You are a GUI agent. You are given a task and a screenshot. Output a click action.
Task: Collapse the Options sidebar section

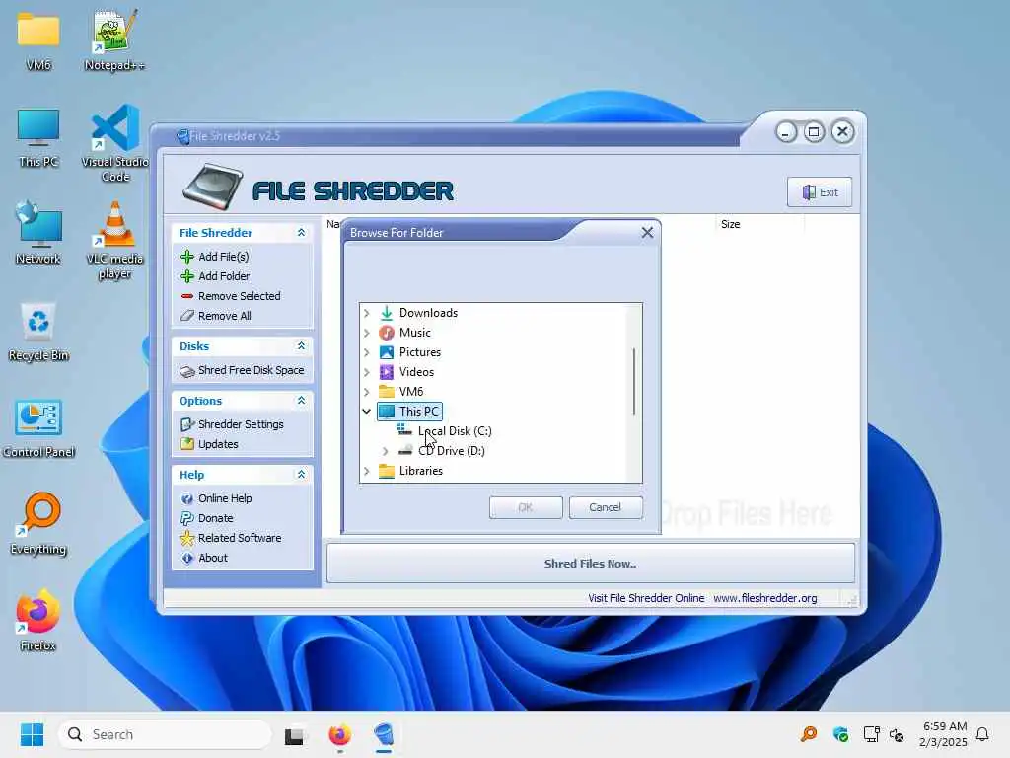tap(301, 401)
